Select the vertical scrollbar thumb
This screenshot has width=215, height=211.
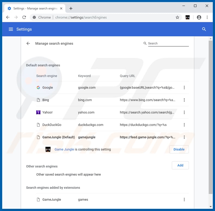click(210, 117)
